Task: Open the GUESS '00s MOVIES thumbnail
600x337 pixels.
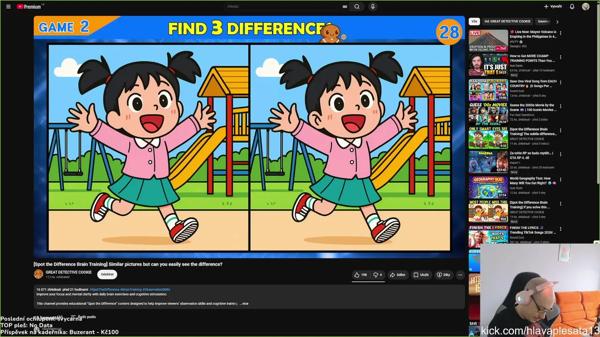Action: [x=488, y=113]
